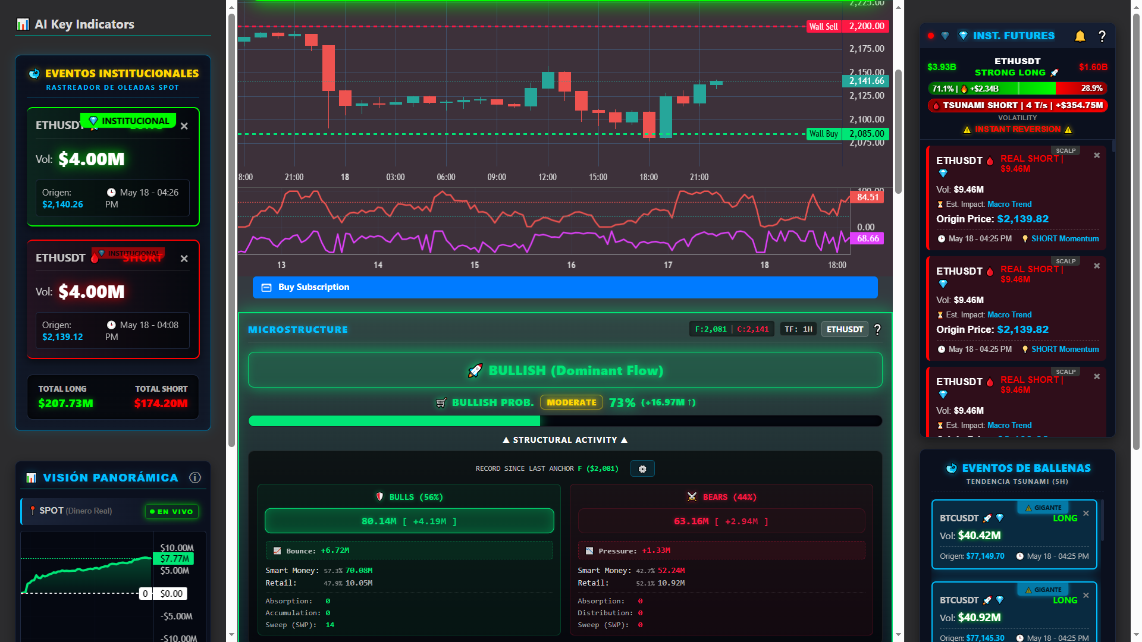1142x642 pixels.
Task: Close the ETHUSDT institutional card with Origen $2,140.26
Action: 184,126
